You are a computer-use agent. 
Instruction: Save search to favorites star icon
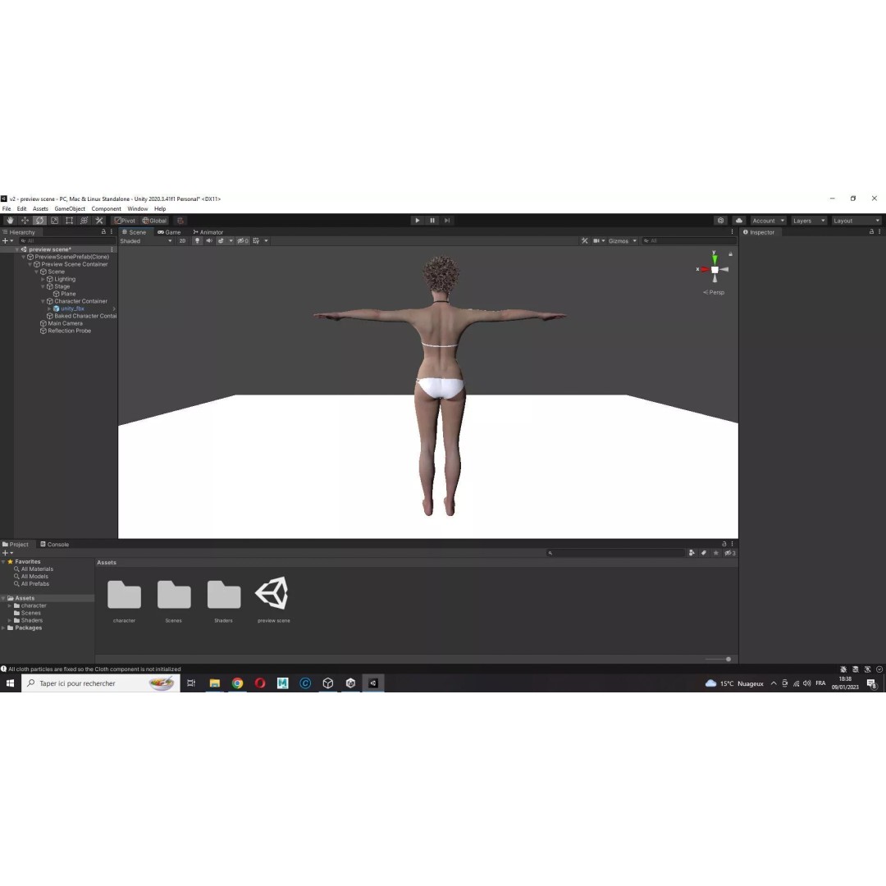(716, 553)
